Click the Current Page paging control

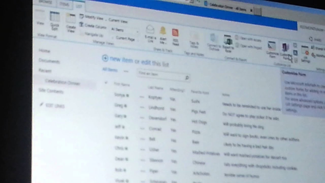pos(125,39)
